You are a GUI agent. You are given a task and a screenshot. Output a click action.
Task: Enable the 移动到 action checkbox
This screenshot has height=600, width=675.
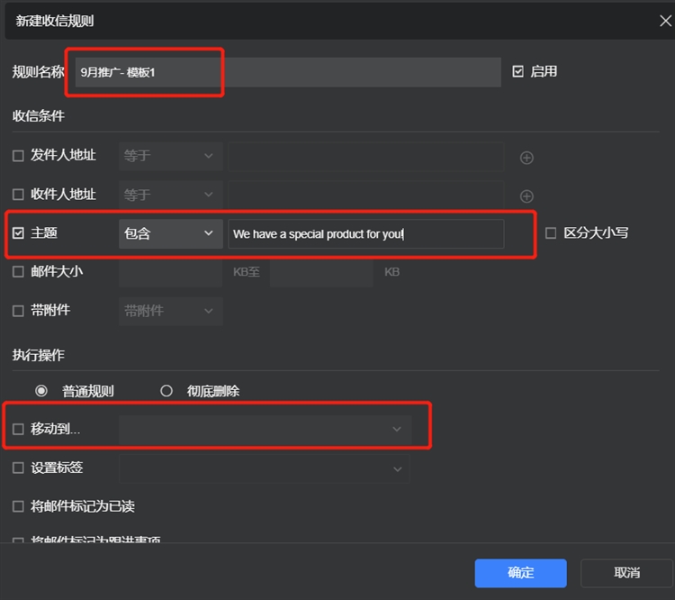(18, 430)
